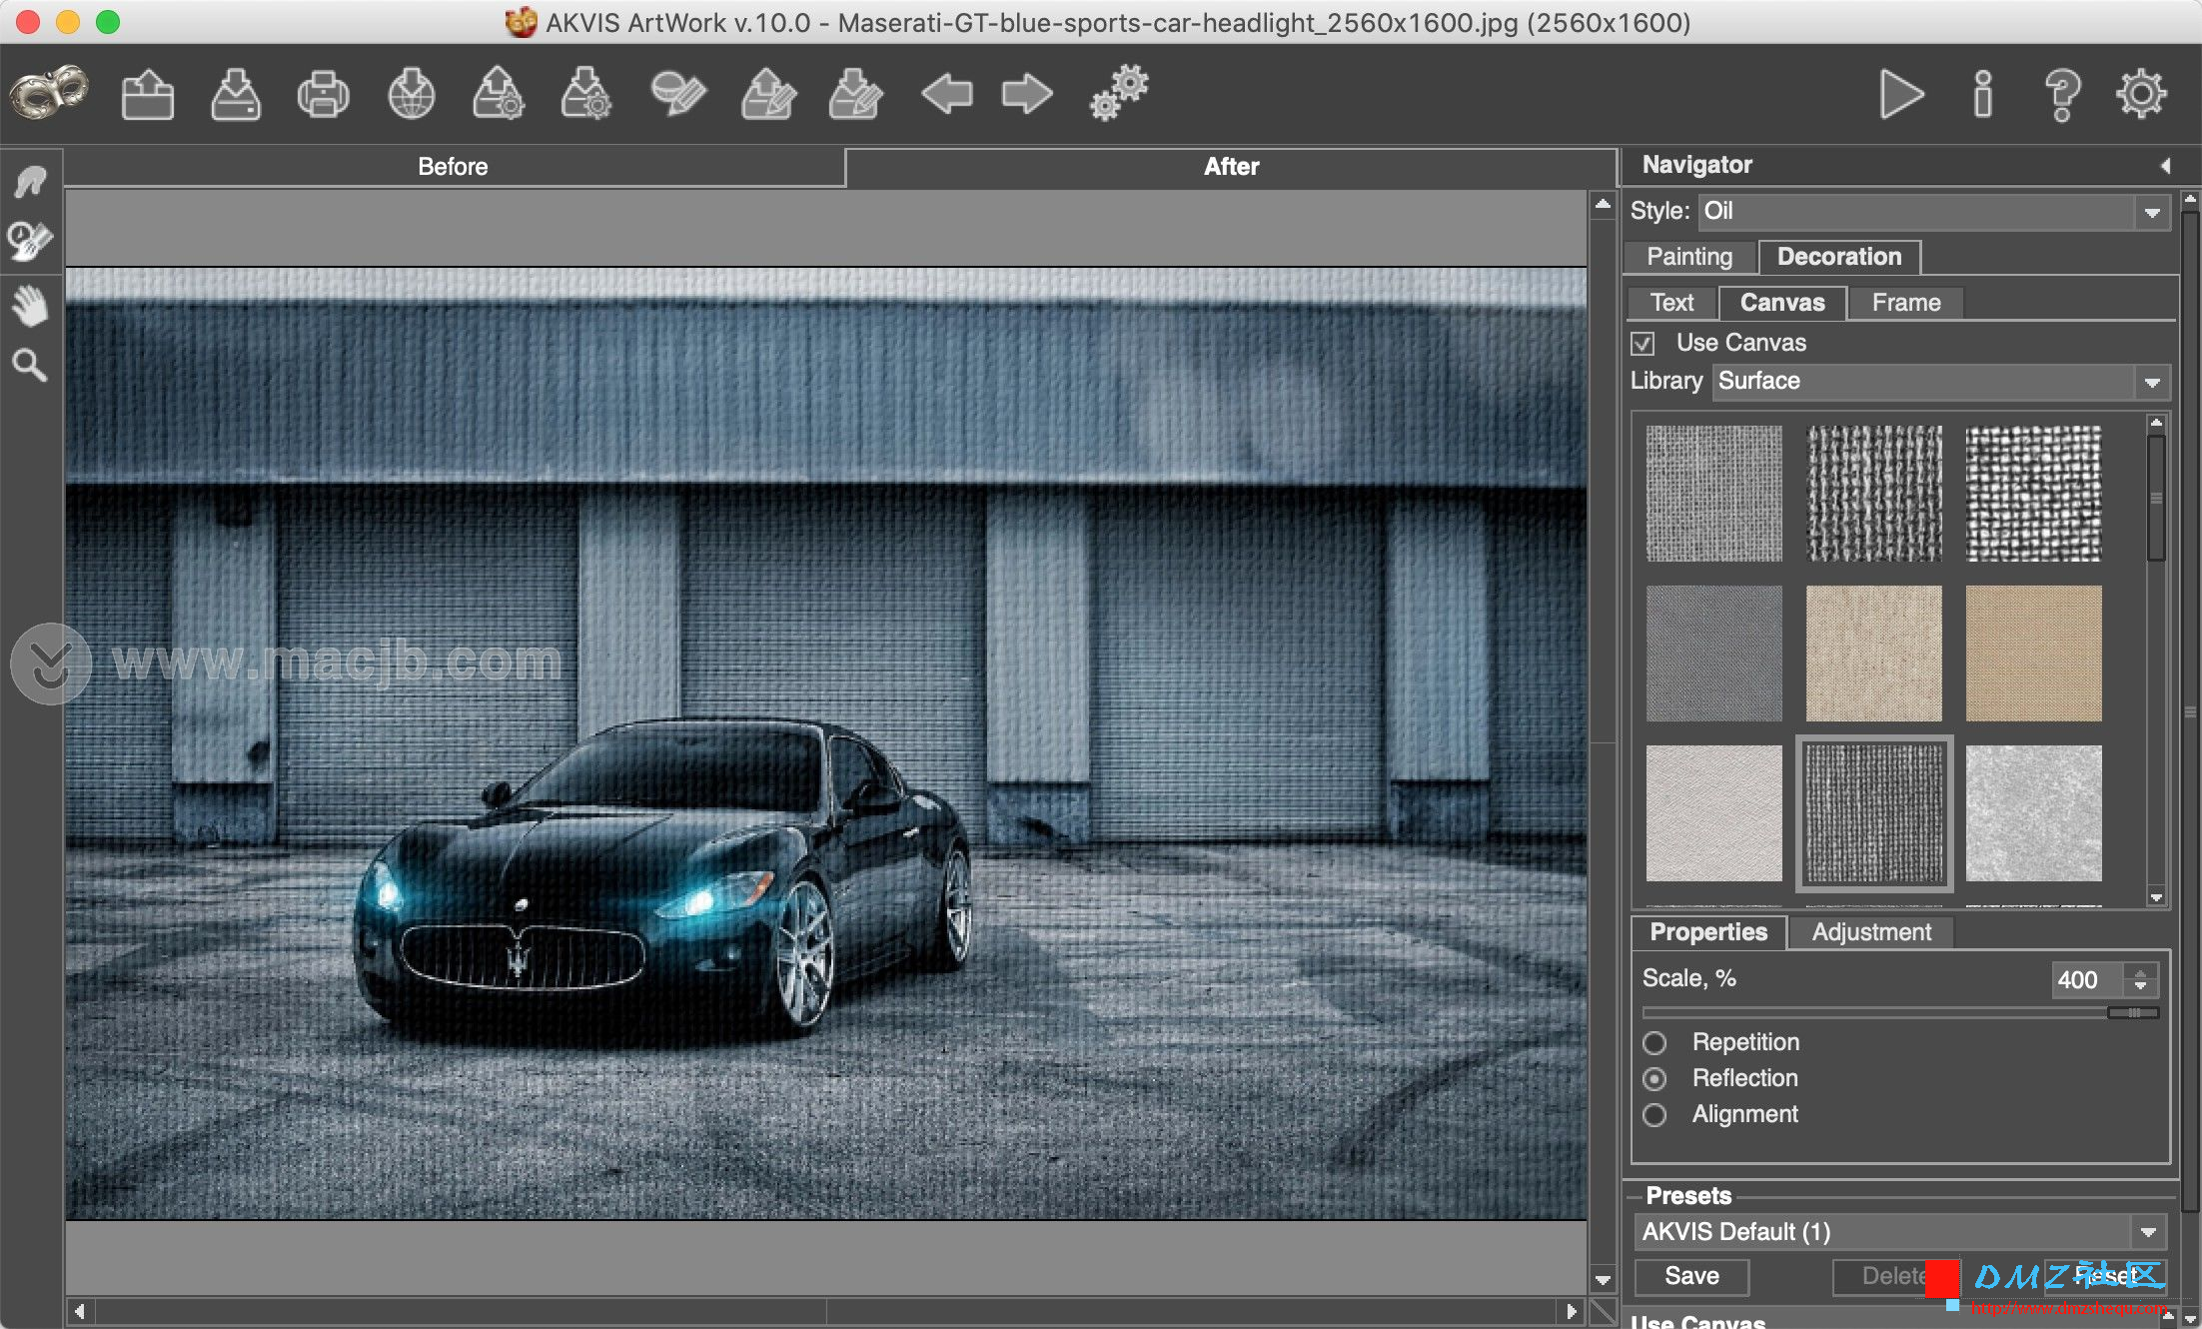
Task: Click texture library scroll down arrow
Action: click(2156, 897)
